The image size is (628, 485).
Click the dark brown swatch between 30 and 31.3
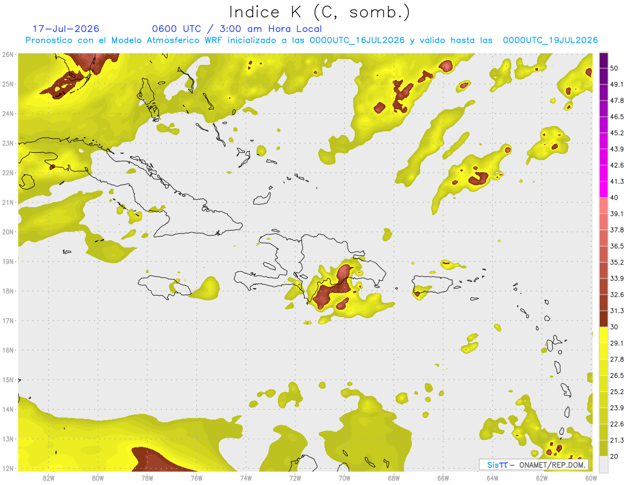[603, 319]
